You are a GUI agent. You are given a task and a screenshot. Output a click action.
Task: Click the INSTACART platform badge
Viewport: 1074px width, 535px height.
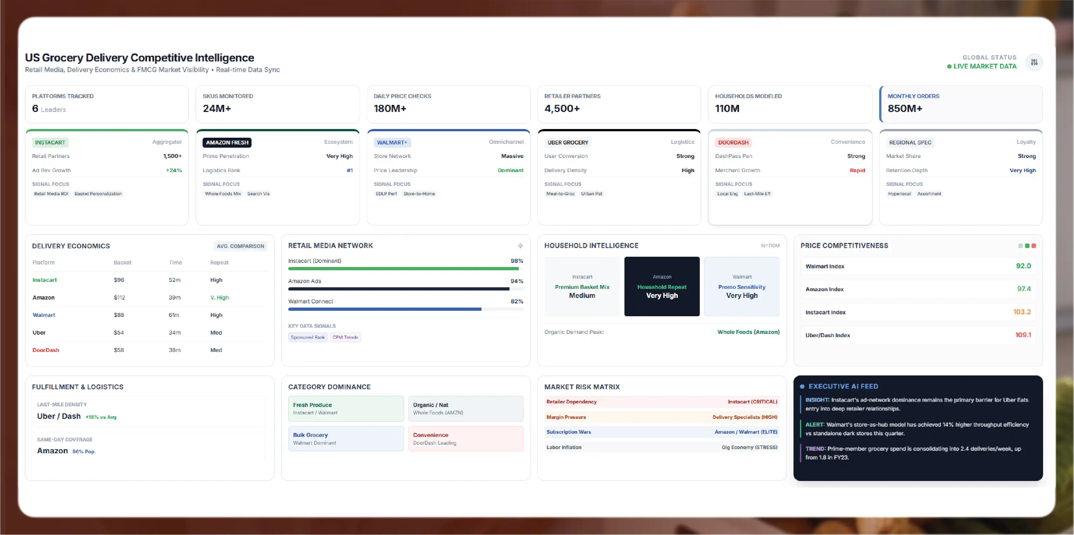[x=50, y=143]
